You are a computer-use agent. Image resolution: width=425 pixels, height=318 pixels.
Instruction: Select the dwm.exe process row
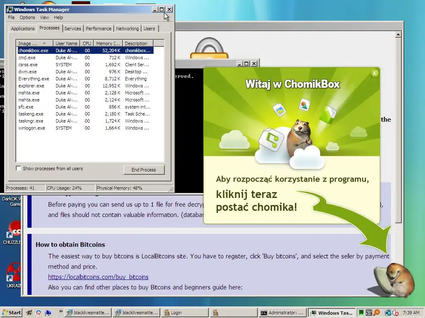[x=85, y=72]
